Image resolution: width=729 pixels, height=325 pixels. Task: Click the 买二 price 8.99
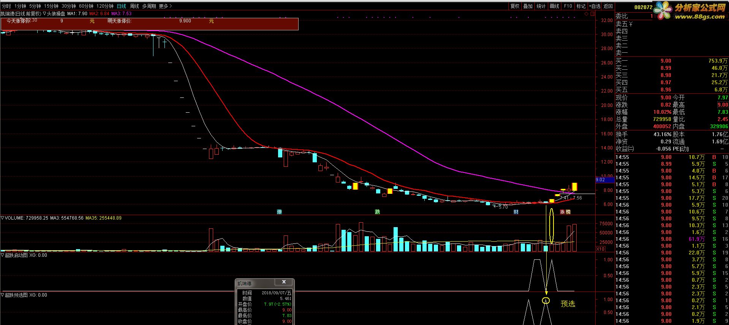[666, 68]
